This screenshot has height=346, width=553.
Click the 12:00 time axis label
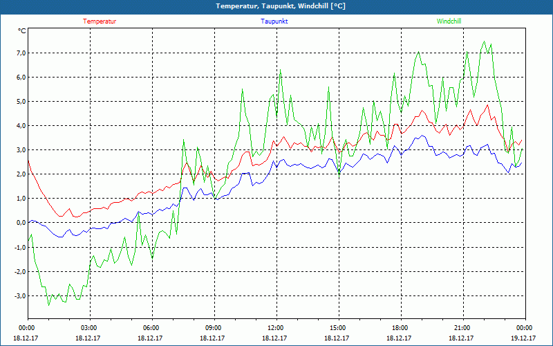276,328
